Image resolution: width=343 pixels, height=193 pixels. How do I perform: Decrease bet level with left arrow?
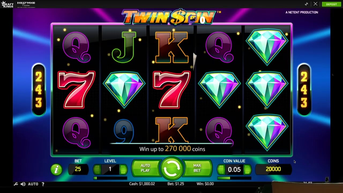click(x=97, y=169)
